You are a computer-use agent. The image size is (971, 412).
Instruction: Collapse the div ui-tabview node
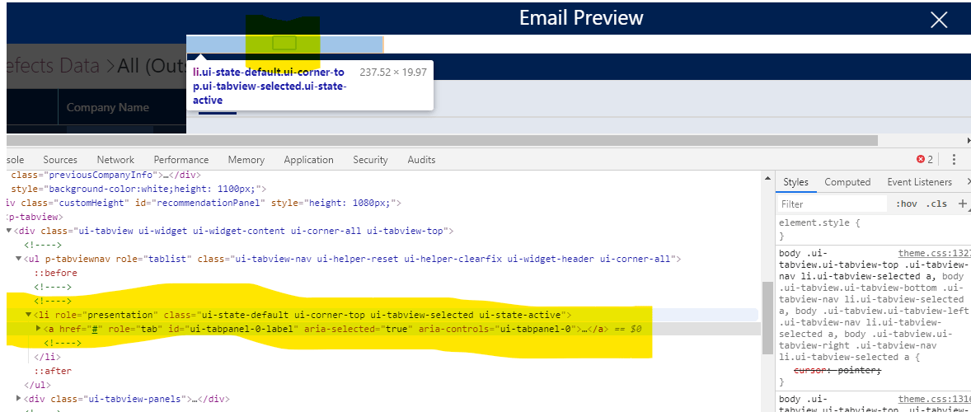click(9, 231)
